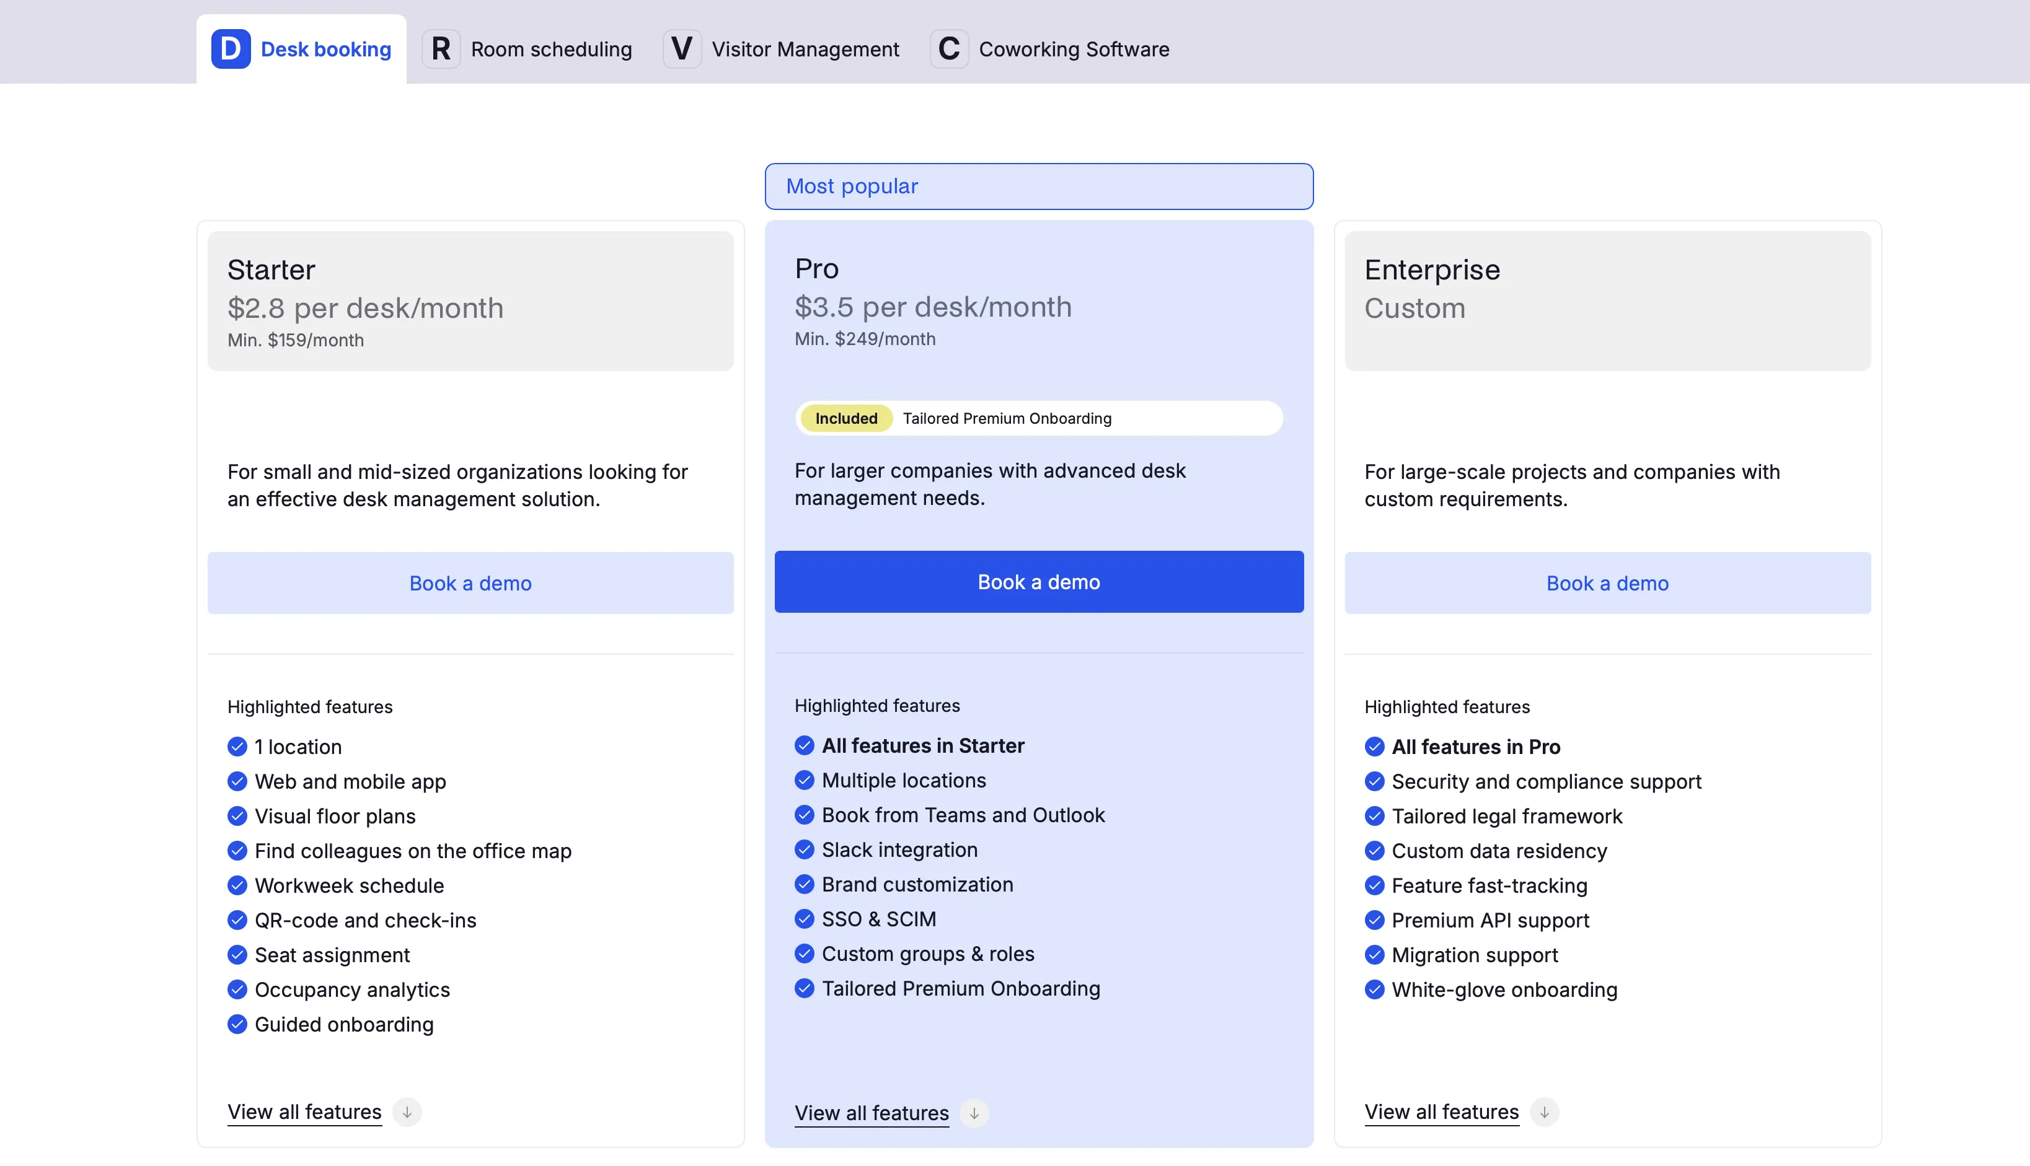Image resolution: width=2030 pixels, height=1166 pixels.
Task: Switch to the Room scheduling tab
Action: tap(551, 50)
